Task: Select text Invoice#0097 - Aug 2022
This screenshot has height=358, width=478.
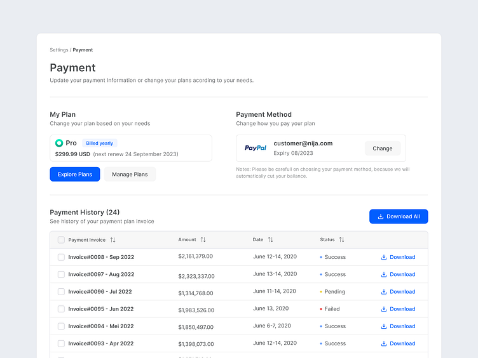Action: coord(101,275)
